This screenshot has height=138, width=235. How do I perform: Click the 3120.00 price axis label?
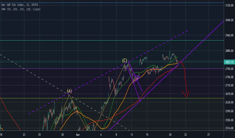(x=229, y=6)
